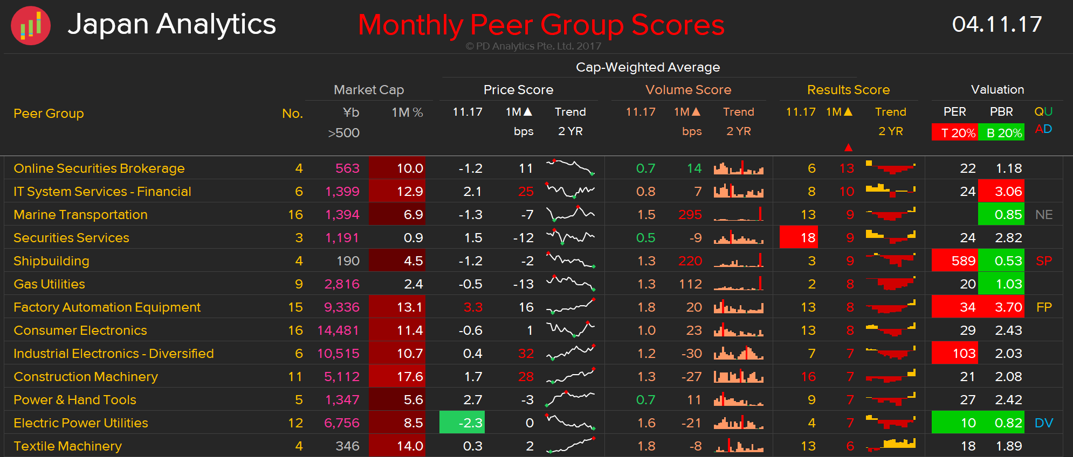Select the Valuation column group header
This screenshot has height=457, width=1073.
click(x=997, y=90)
